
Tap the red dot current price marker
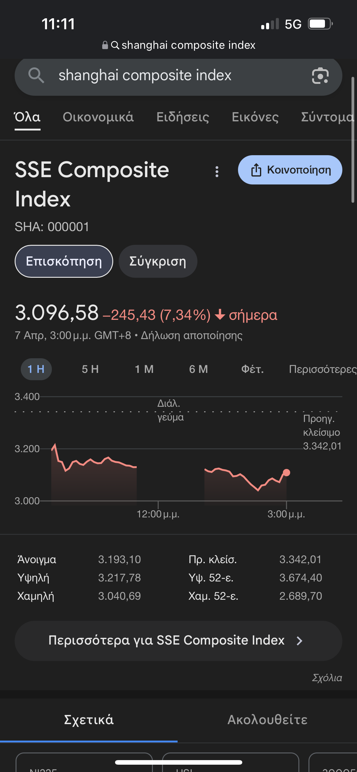tap(287, 473)
